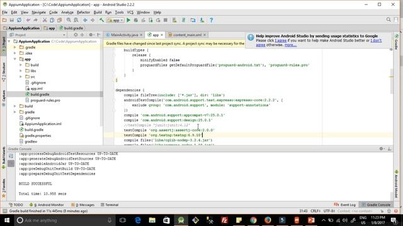Open the Event Log
403x226 pixels.
pos(345,205)
